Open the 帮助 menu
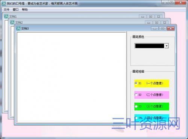Image resolution: width=188 pixels, height=139 pixels. 25,10
